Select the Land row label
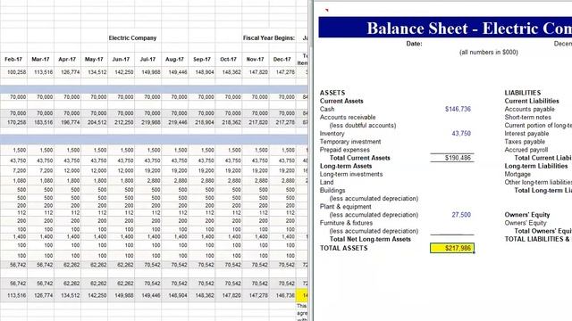572x321 pixels. (x=326, y=182)
